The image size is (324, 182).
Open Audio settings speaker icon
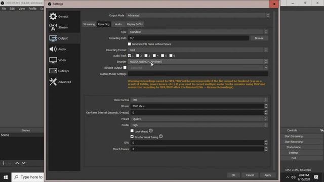coord(53,49)
